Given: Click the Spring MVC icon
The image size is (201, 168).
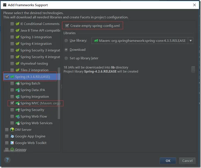Looking at the screenshot, I should click(x=18, y=103).
